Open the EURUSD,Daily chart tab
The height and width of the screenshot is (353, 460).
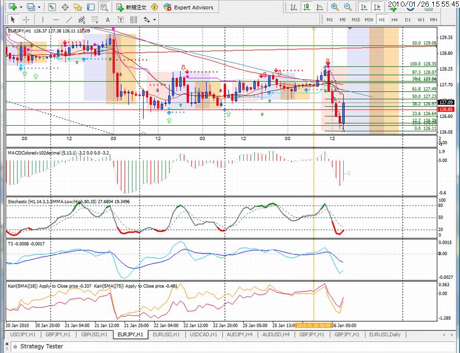coord(384,334)
